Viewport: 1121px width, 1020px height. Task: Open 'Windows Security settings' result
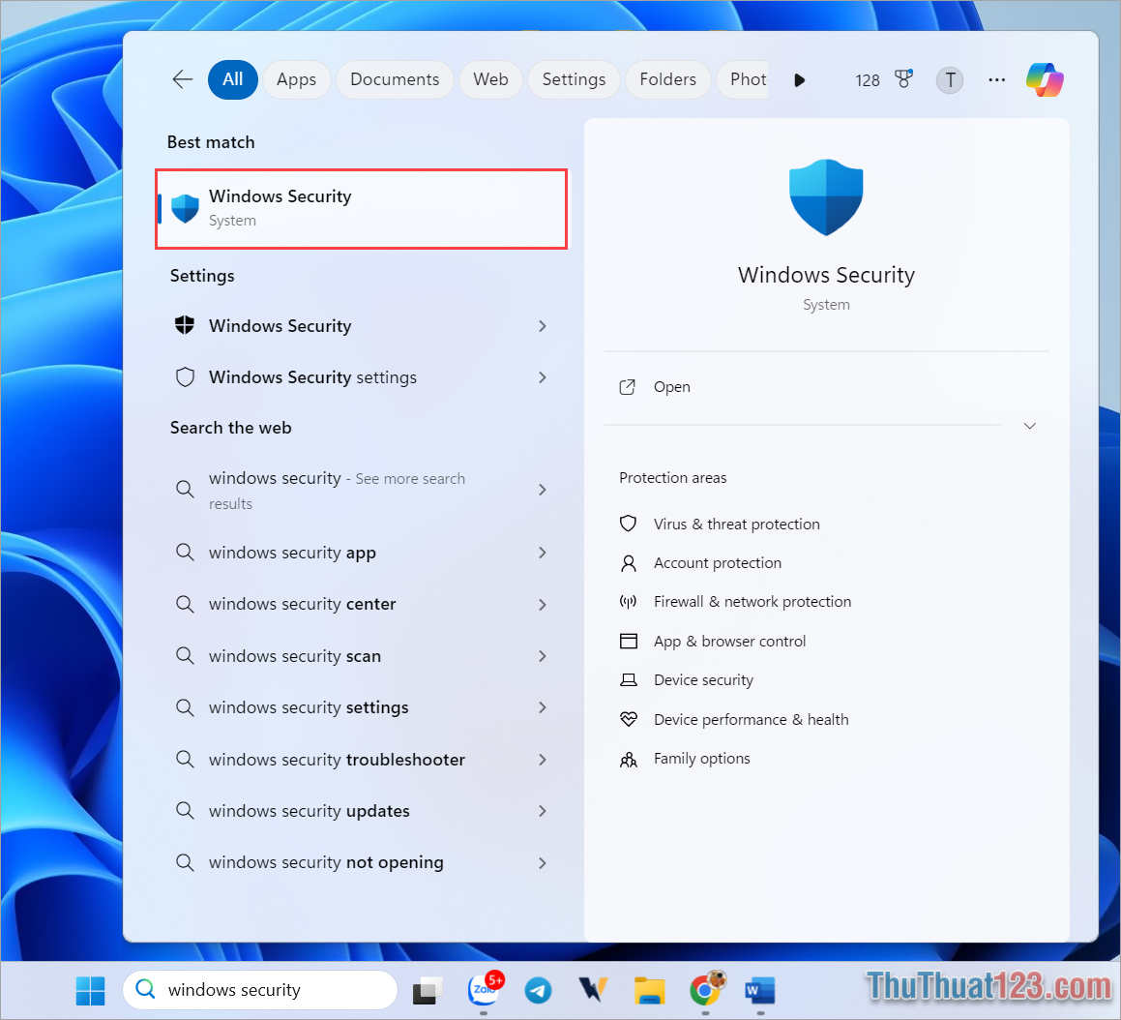point(362,377)
